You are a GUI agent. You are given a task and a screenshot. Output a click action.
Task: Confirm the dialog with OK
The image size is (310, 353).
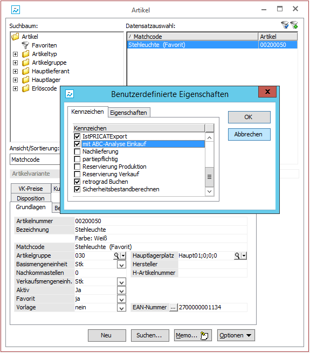tap(249, 117)
